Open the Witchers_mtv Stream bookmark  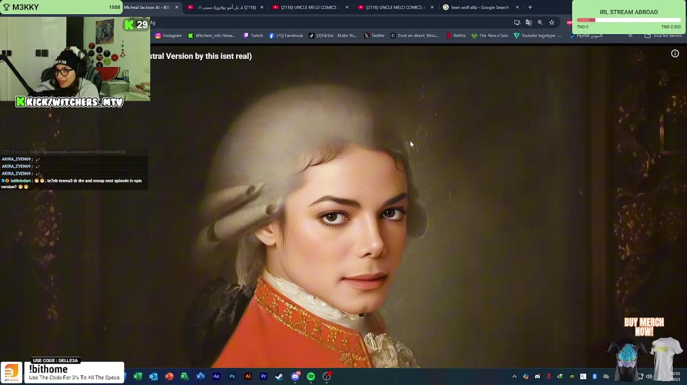[x=211, y=36]
